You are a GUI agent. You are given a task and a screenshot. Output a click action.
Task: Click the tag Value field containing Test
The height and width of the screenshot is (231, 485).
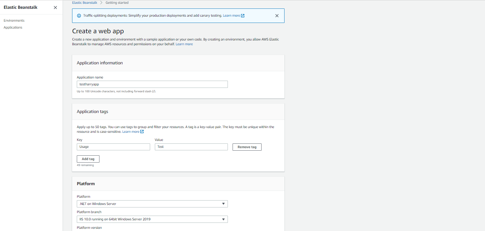point(191,147)
